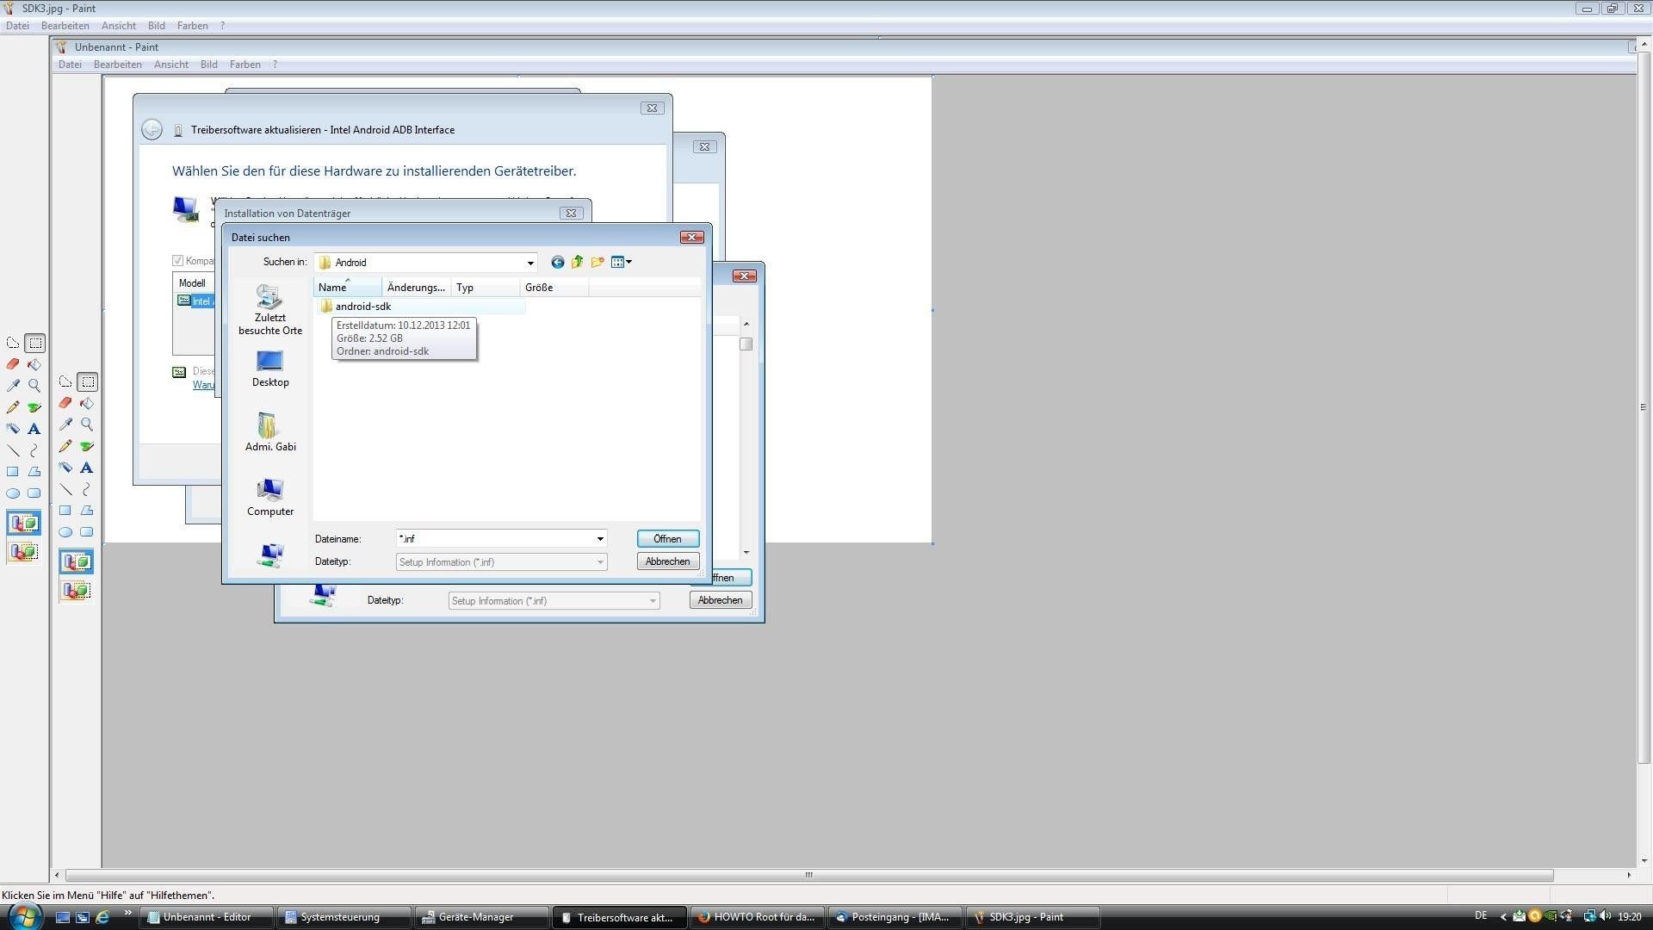Pick Eraser in Unbenannt Paint's toolbox
This screenshot has height=930, width=1653.
[65, 403]
